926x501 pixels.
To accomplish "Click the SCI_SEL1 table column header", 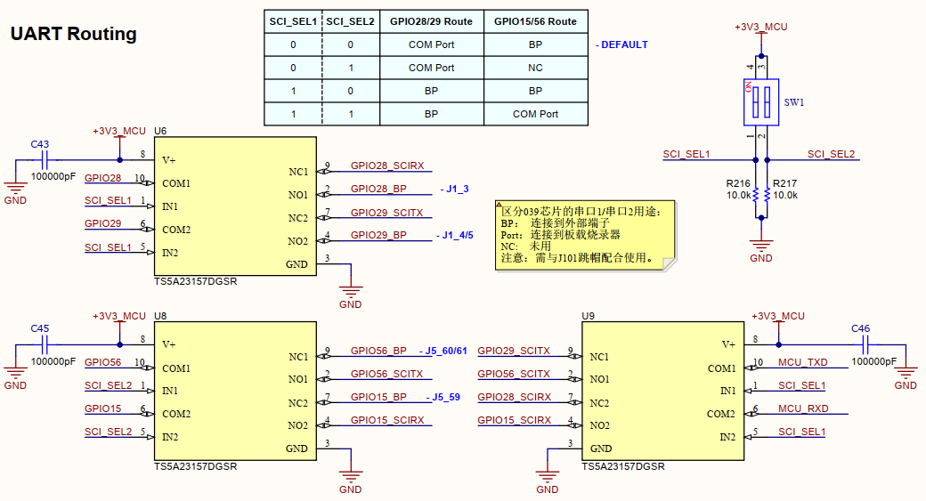I will 292,21.
